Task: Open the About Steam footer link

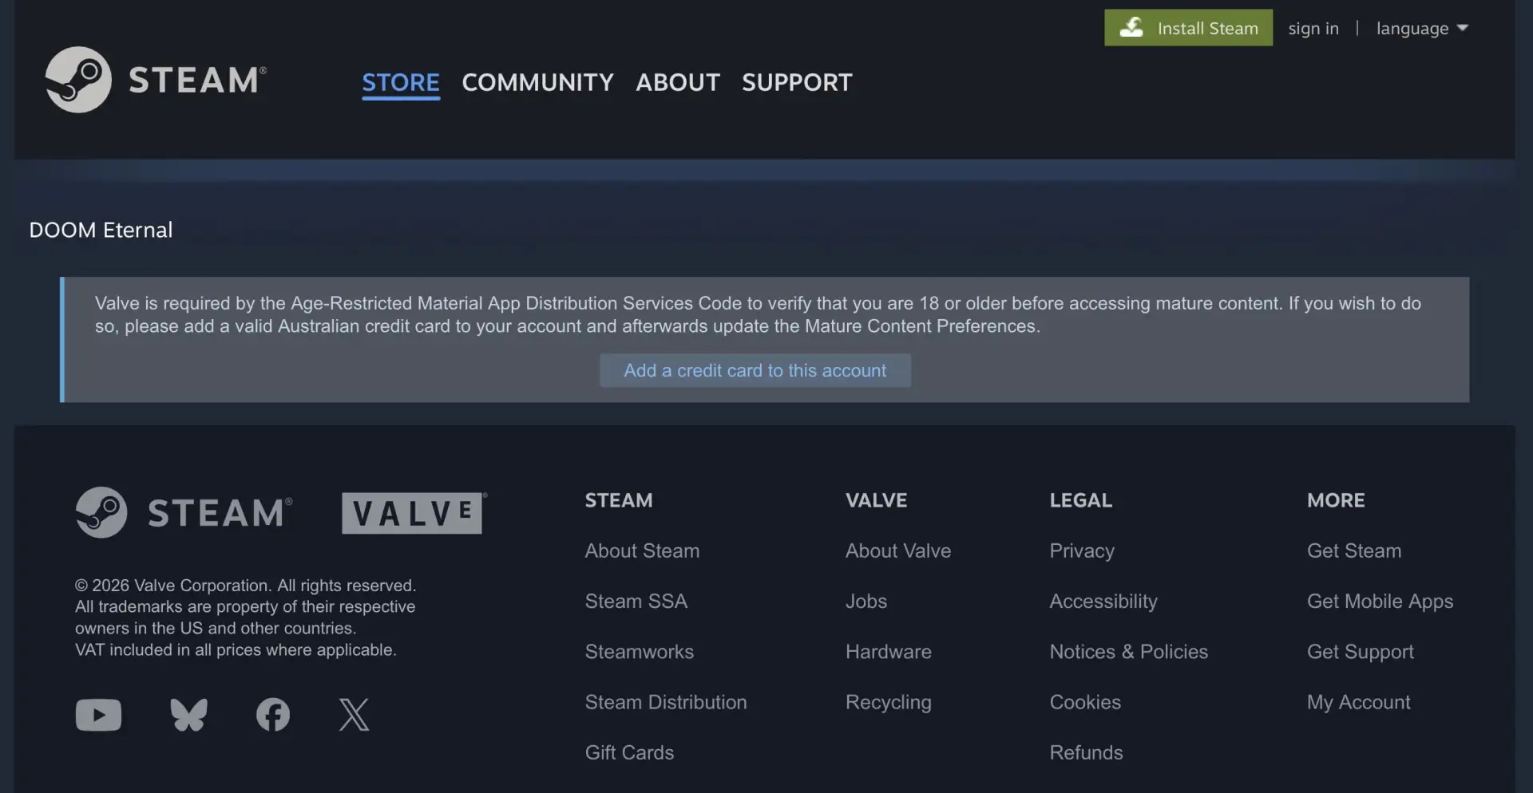Action: pos(642,550)
